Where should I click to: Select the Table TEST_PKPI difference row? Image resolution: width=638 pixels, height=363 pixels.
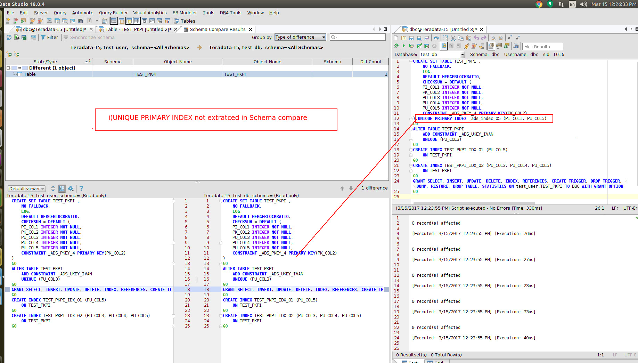(x=197, y=74)
